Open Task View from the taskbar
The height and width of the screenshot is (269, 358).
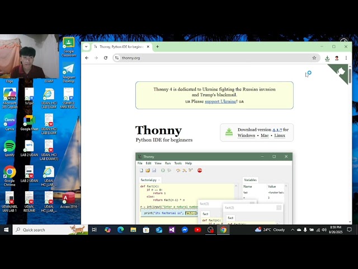[x=95, y=230]
